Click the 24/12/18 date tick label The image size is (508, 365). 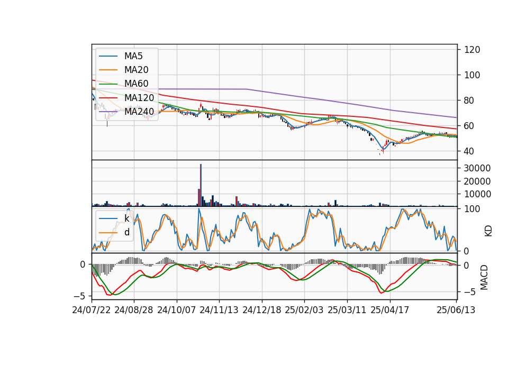point(262,310)
